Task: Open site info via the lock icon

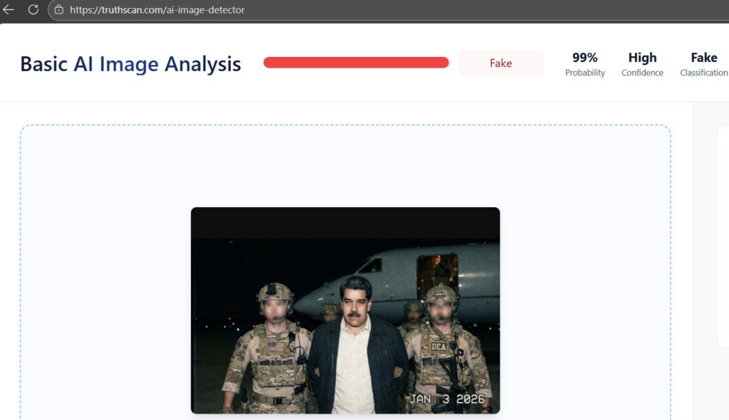Action: 59,10
